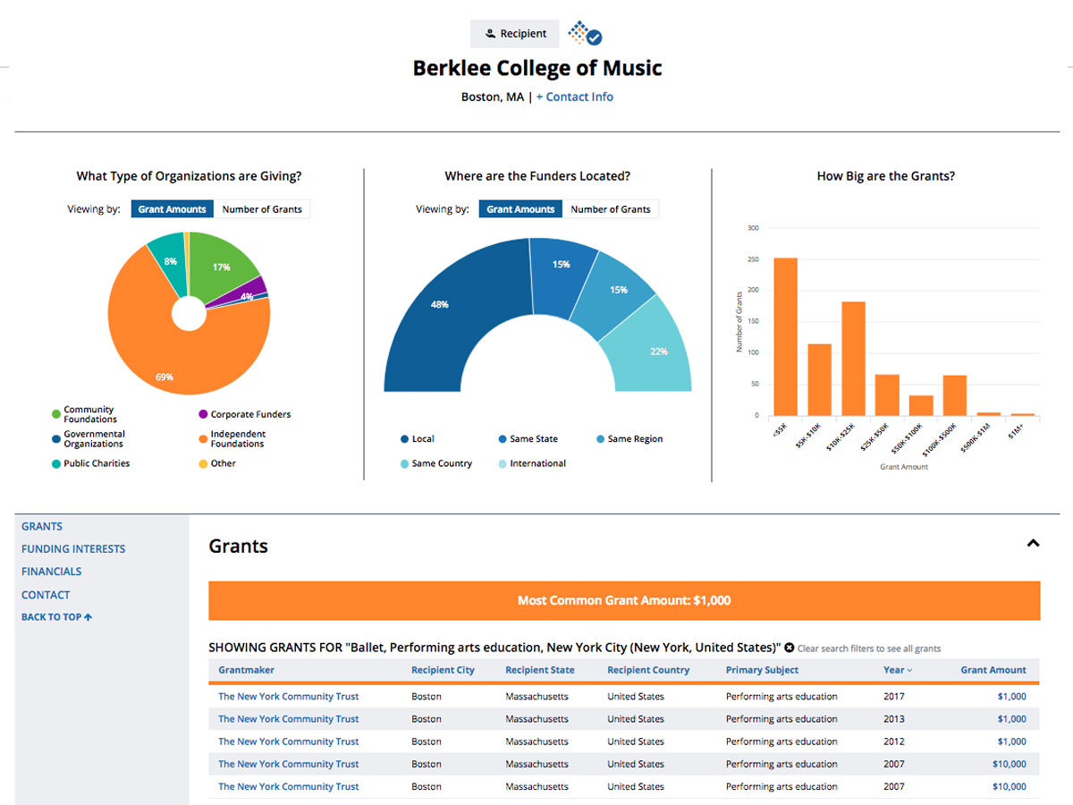Expand the + Contact Info link

(574, 97)
